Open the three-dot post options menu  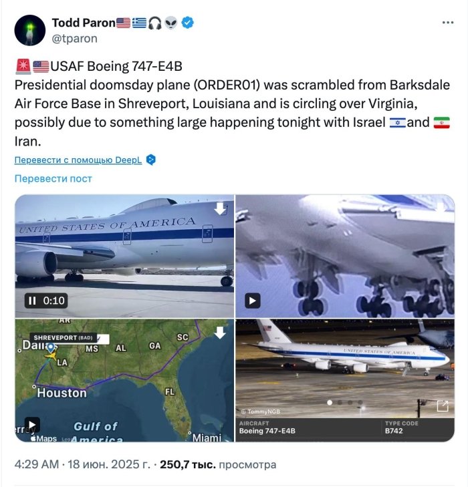[x=447, y=22]
